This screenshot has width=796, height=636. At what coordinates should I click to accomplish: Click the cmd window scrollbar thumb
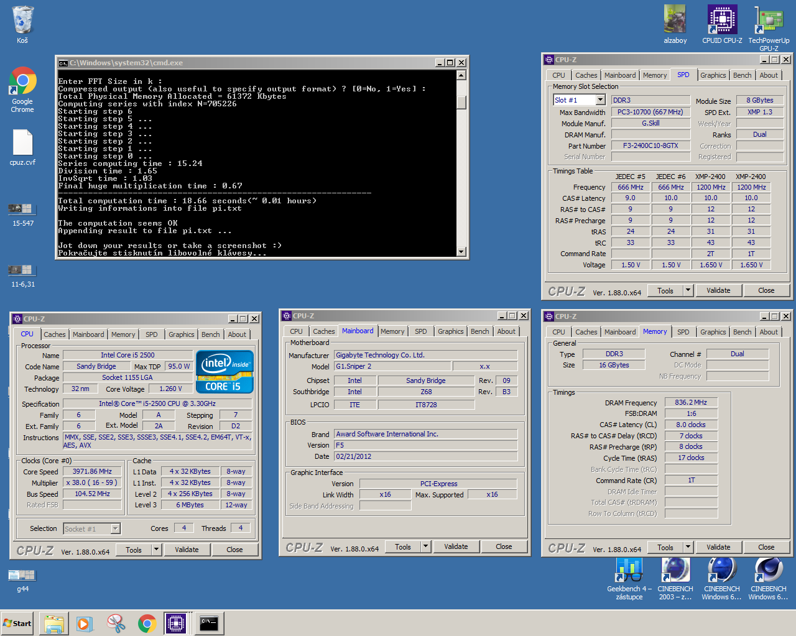[461, 103]
